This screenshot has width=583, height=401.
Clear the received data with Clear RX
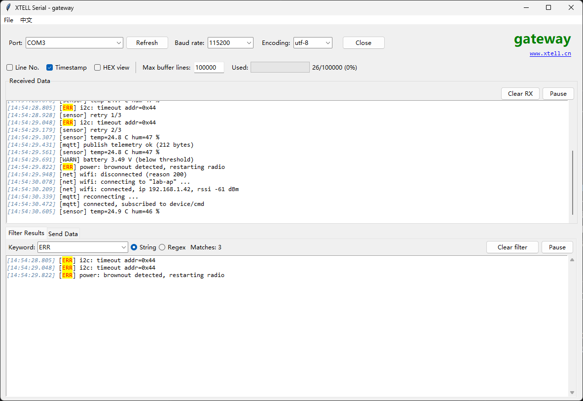click(520, 93)
